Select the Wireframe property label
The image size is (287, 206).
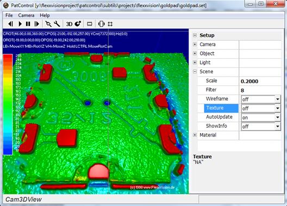click(217, 99)
